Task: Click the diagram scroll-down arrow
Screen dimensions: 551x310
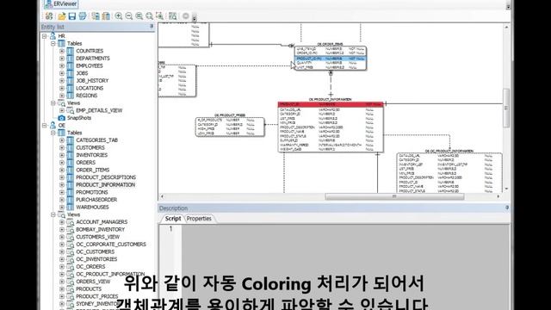Action: coord(506,189)
